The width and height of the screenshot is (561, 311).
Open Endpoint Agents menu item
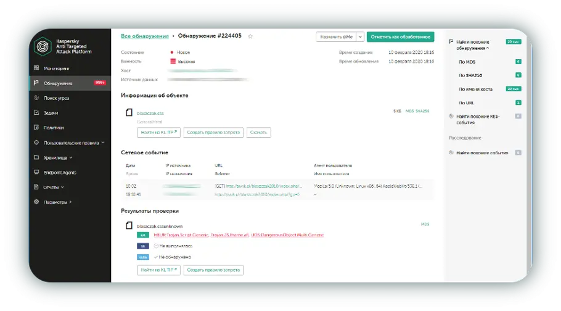point(60,173)
